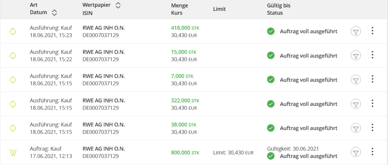Viewport: 388px width, 165px height.
Task: Click RWE AG INH O.N. in the 15:22 execution row
Action: click(103, 52)
